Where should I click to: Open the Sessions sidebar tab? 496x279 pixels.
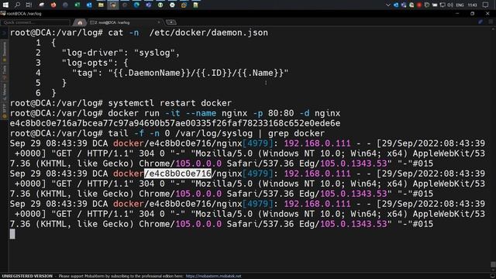(5, 51)
